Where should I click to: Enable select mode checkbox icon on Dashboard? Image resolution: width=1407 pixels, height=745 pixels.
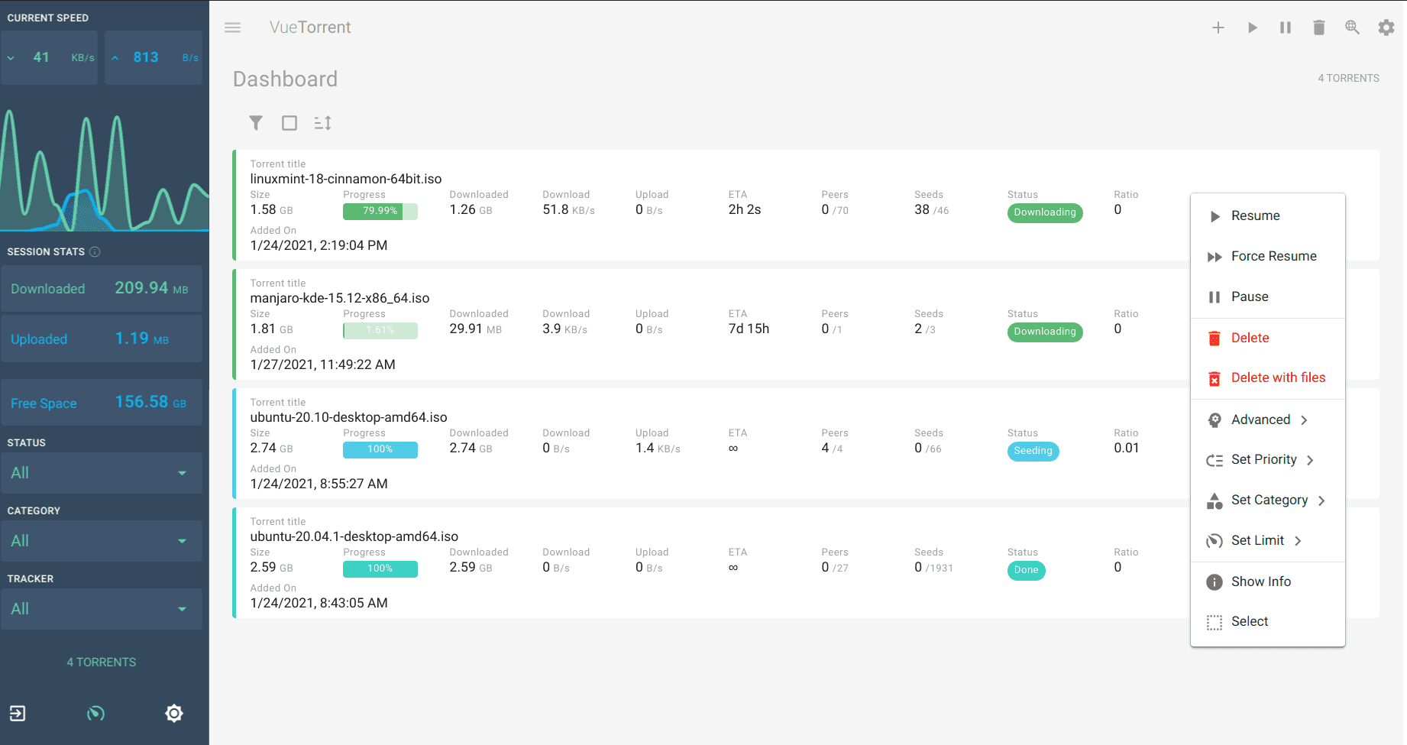coord(289,123)
